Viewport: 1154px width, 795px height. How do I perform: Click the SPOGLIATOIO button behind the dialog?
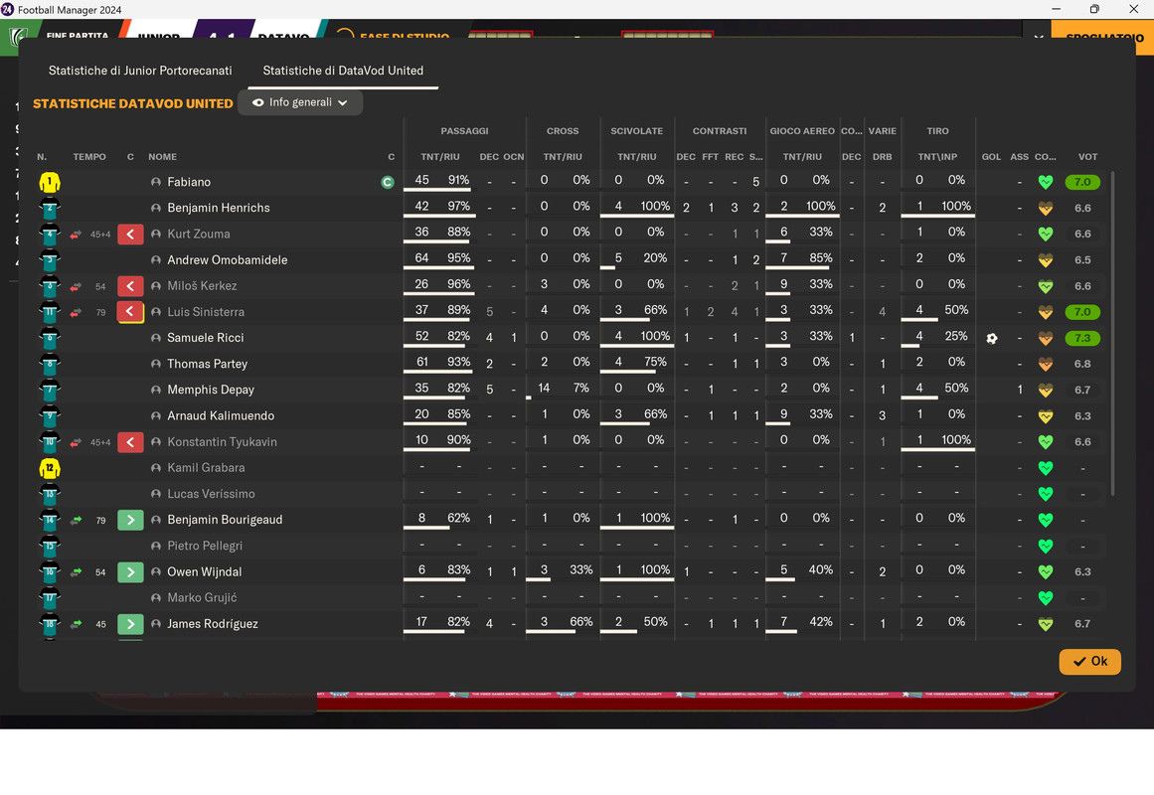[x=1104, y=37]
